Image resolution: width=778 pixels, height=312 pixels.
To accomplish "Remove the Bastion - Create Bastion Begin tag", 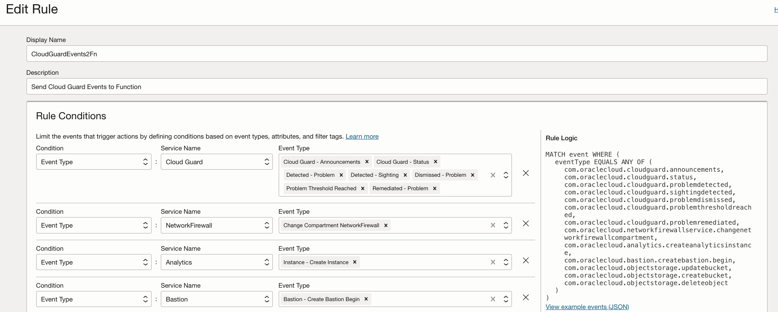I will (x=366, y=299).
